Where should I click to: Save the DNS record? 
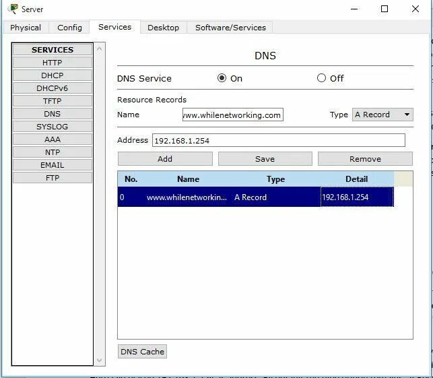point(265,159)
